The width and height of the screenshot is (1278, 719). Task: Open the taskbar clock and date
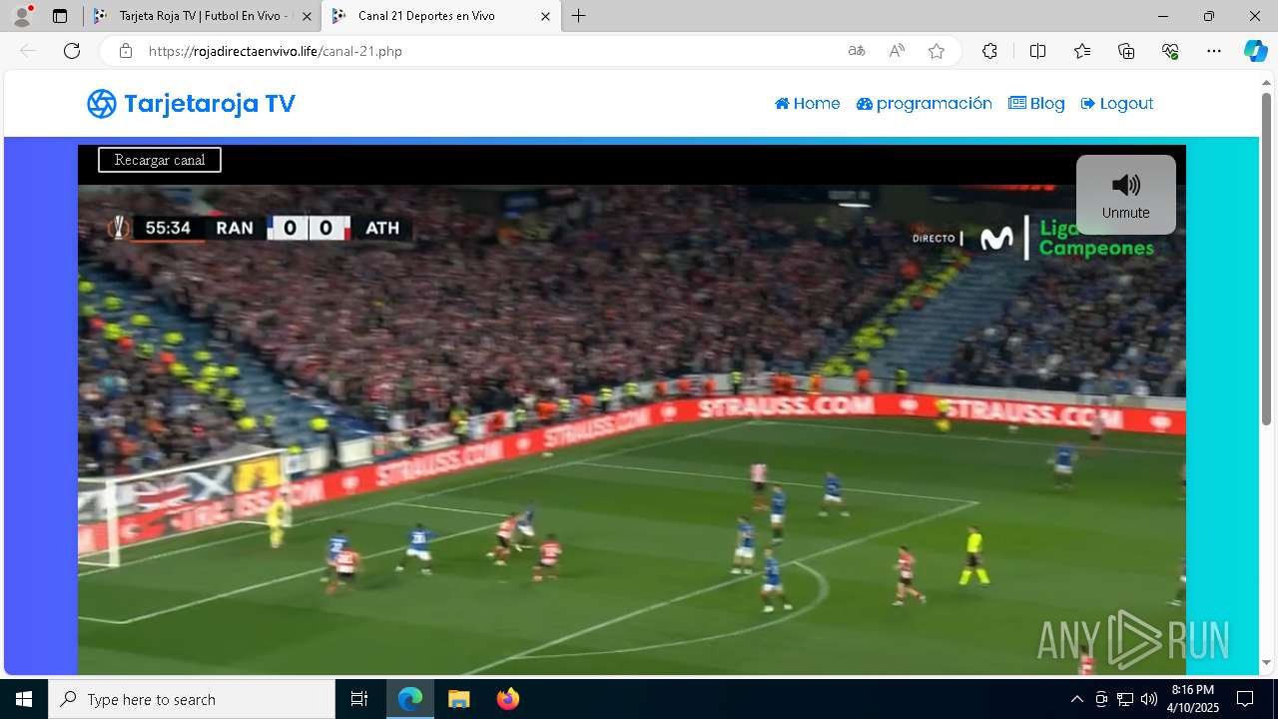1192,699
